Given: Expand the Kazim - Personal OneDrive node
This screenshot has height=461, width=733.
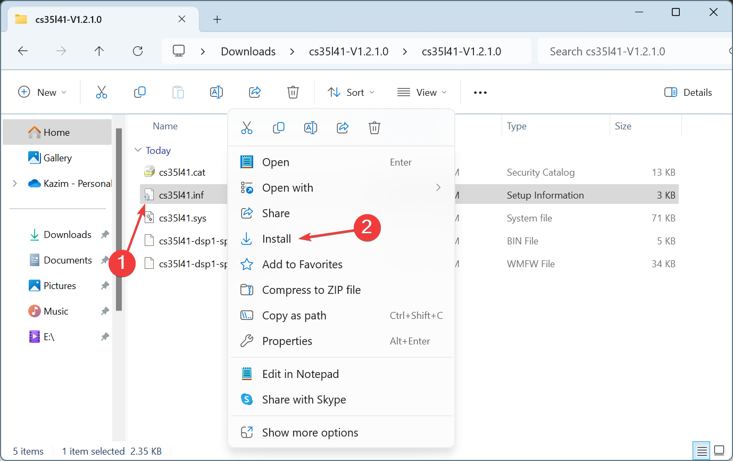Looking at the screenshot, I should pos(15,184).
